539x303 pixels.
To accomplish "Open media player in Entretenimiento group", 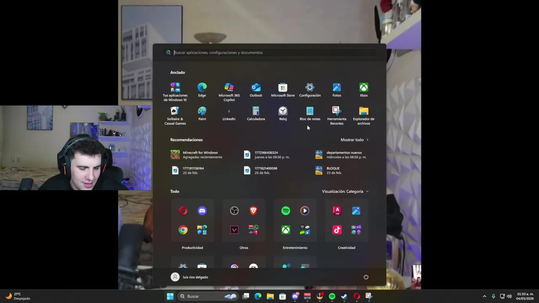I will pyautogui.click(x=305, y=211).
